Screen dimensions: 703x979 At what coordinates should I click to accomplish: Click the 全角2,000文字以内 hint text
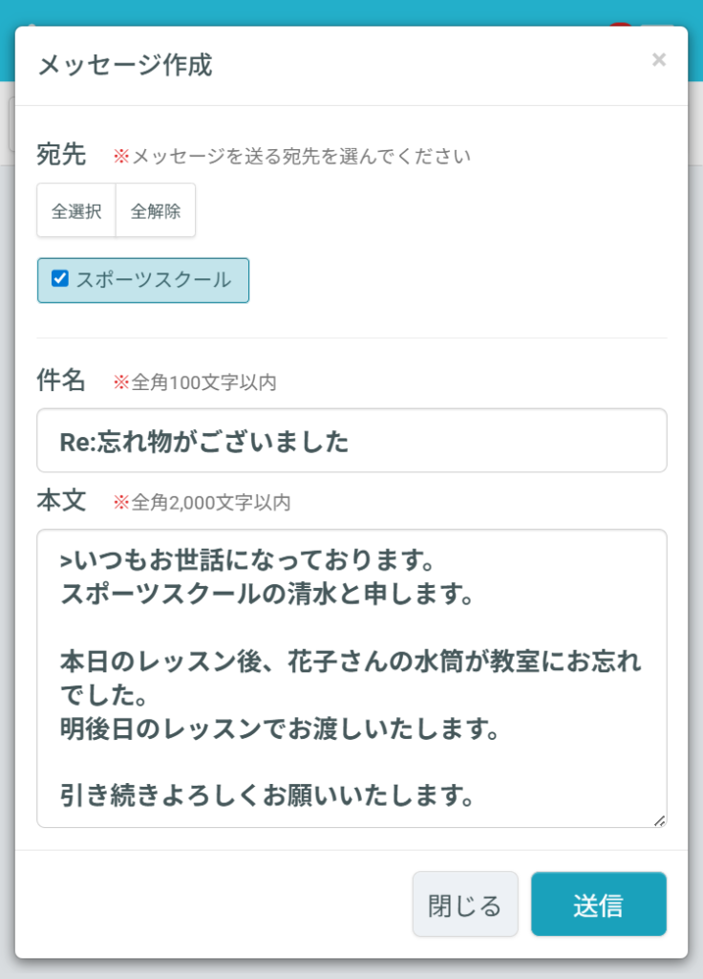click(211, 503)
